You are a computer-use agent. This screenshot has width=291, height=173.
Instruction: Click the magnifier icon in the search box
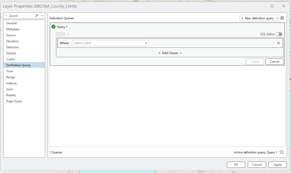pos(37,15)
